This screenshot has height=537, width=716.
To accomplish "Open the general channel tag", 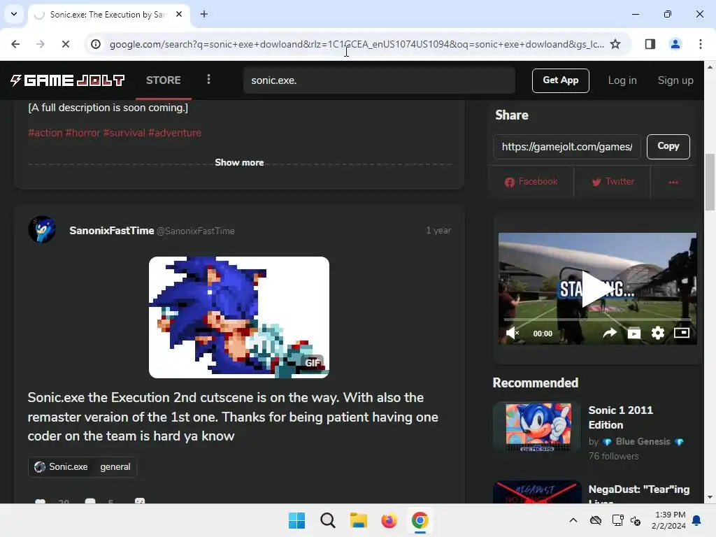I will (x=115, y=466).
